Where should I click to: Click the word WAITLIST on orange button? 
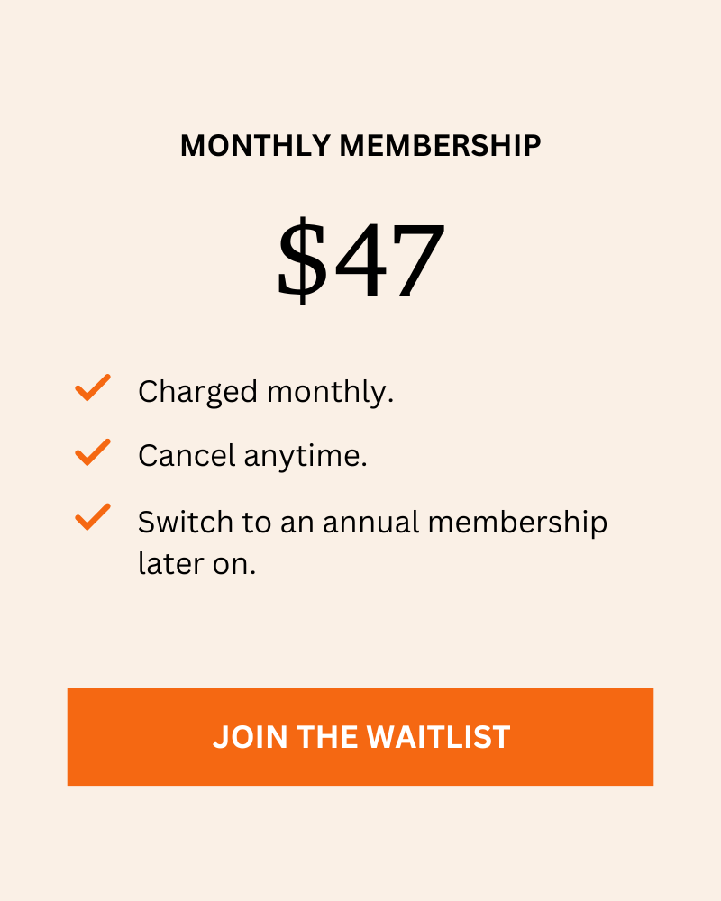click(439, 737)
